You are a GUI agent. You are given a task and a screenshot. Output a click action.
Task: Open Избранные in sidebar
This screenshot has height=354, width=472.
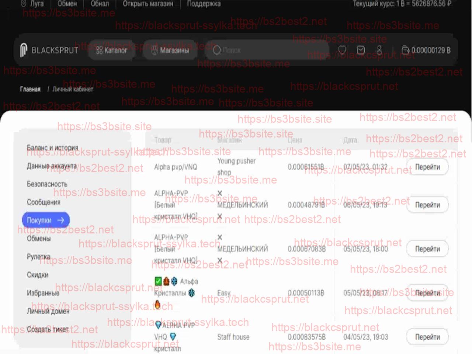(x=43, y=293)
